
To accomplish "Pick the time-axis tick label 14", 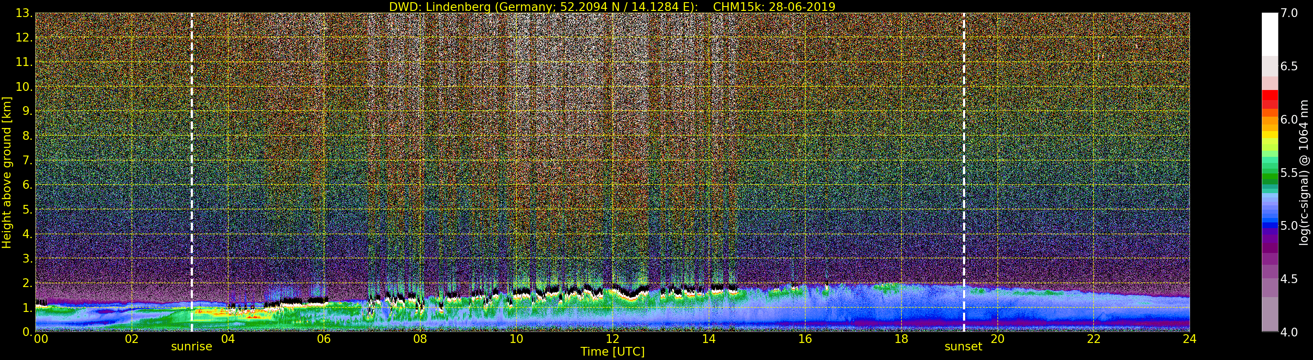I will [709, 339].
